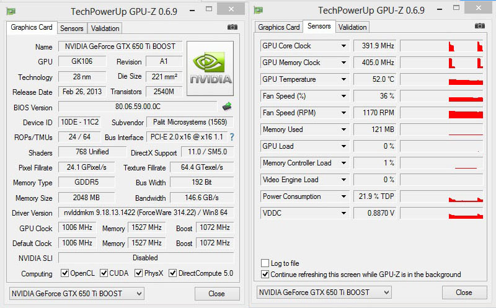
Task: Switch to Validation tab in left window
Action: tap(105, 29)
